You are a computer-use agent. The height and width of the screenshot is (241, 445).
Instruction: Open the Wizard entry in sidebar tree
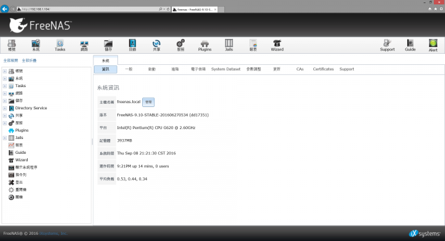pos(18,160)
